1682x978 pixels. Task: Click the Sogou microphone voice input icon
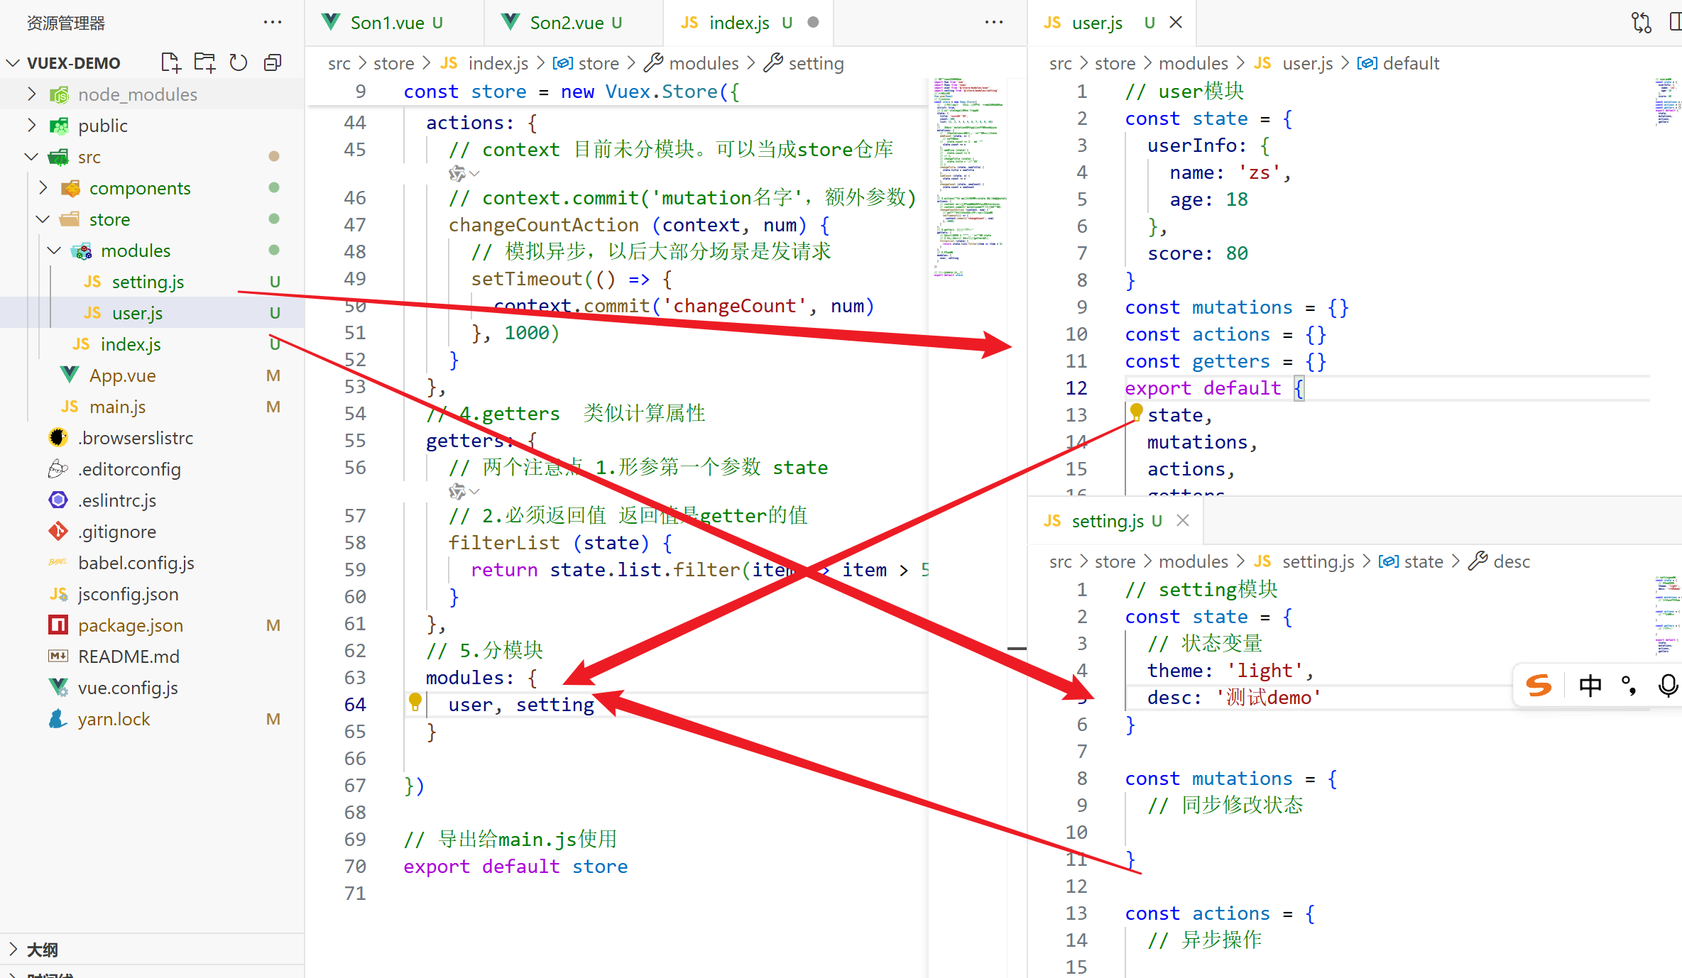click(x=1667, y=685)
